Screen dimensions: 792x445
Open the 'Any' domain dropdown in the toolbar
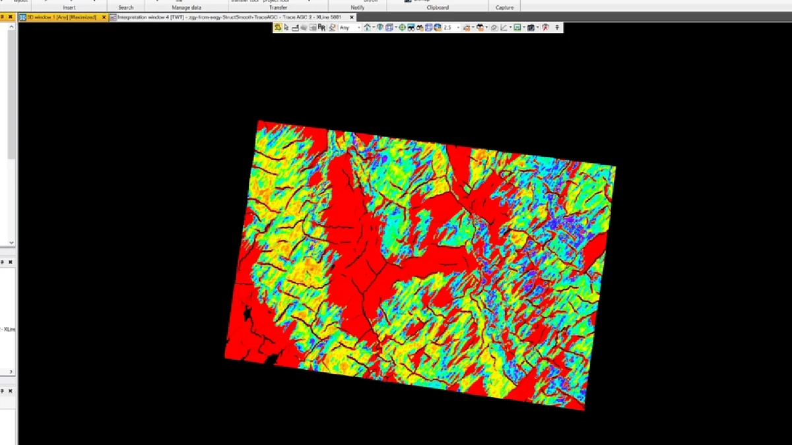click(x=350, y=28)
